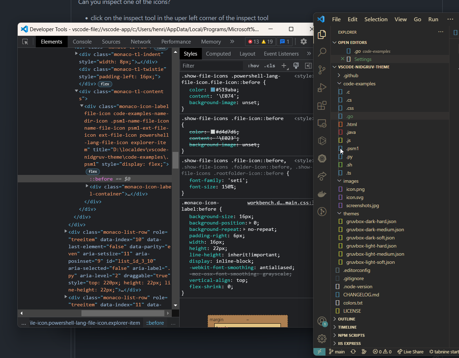This screenshot has width=459, height=358.
Task: Click the flex badge on the monaco-tl-content div
Action: tap(105, 84)
